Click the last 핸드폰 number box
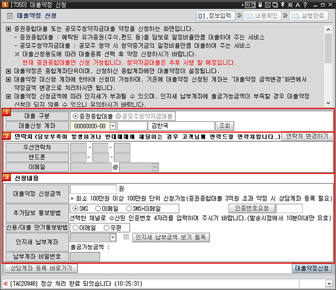Viewport: 336px width, 290px height. (x=122, y=157)
